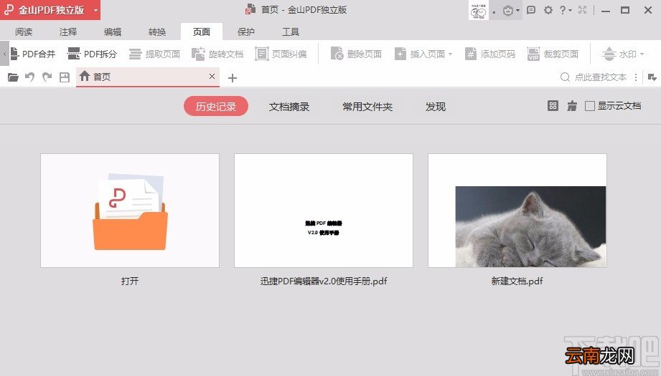Open the 发现 section

436,107
